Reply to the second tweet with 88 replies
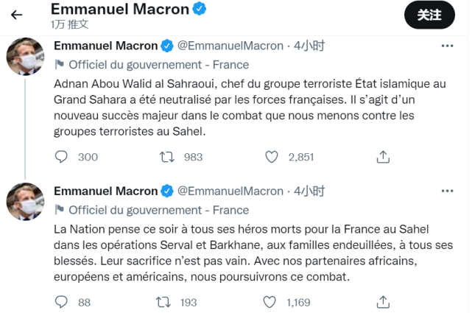The image size is (472, 313). (x=62, y=302)
